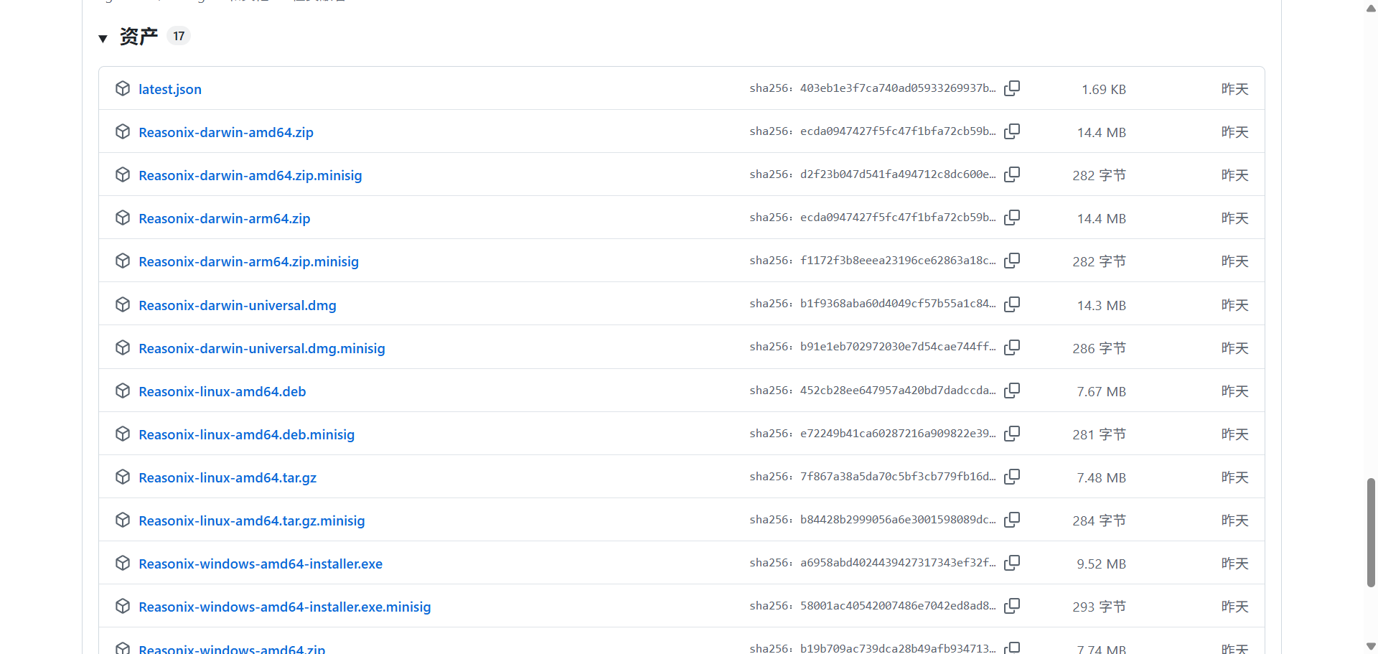Click the 17 asset count badge
The image size is (1378, 654).
pos(179,36)
